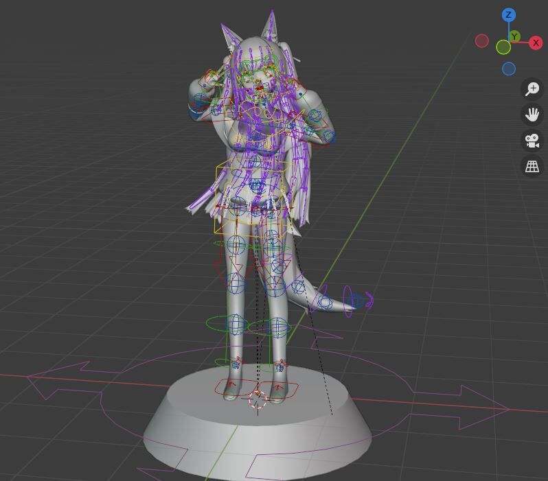Click the red X axis gizmo handle

pyautogui.click(x=536, y=43)
